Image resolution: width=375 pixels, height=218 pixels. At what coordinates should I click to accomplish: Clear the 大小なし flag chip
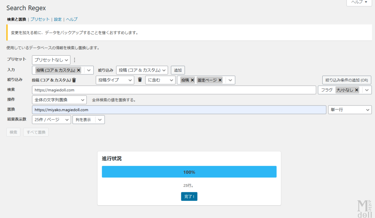[357, 90]
